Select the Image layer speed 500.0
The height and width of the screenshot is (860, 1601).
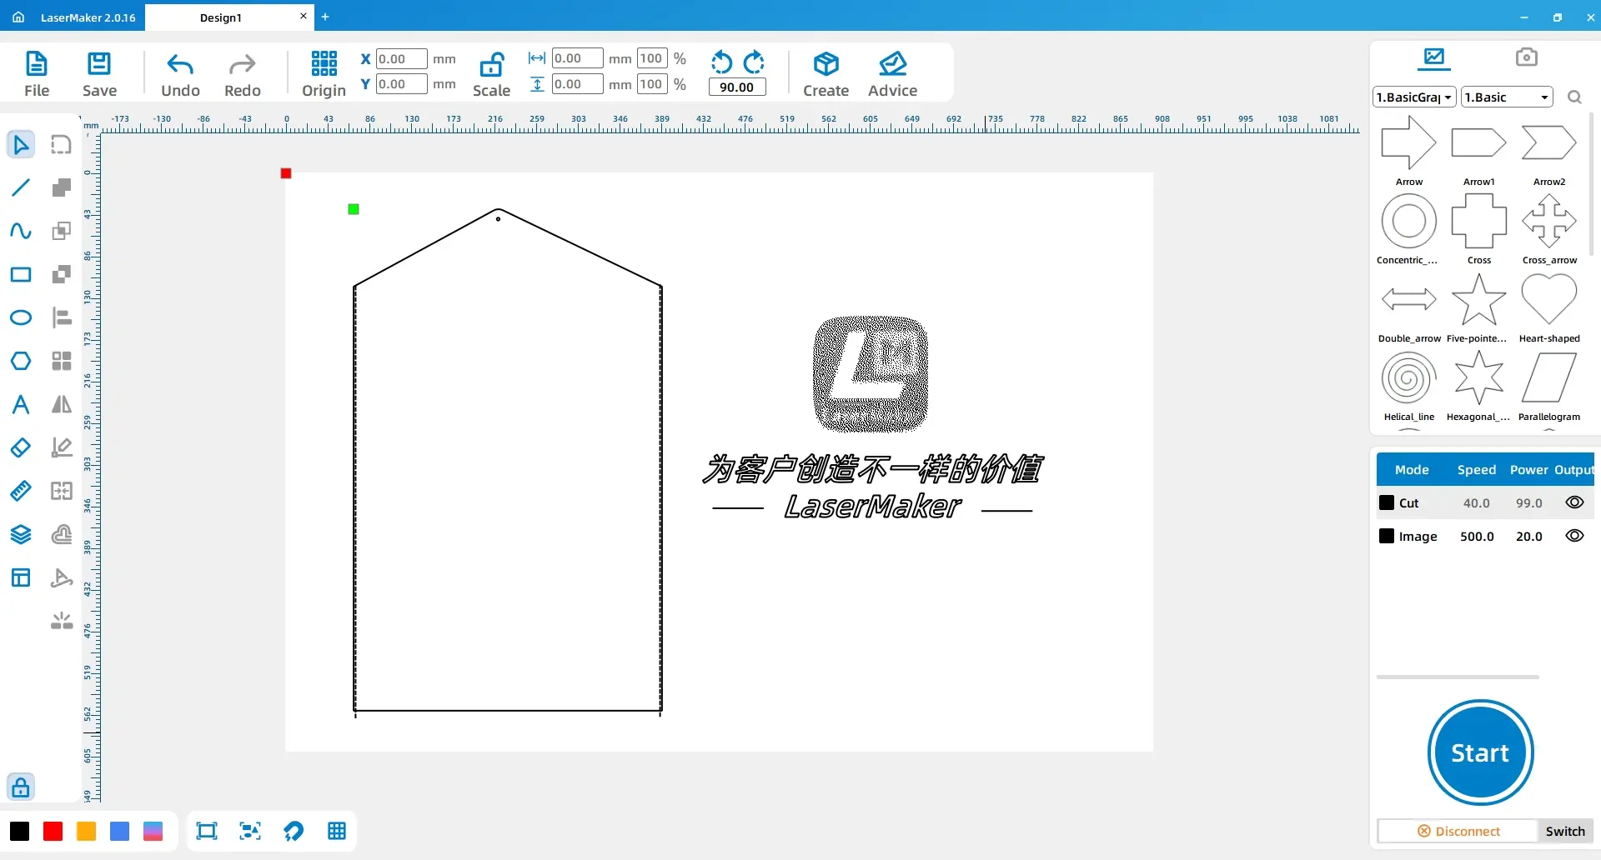point(1477,536)
